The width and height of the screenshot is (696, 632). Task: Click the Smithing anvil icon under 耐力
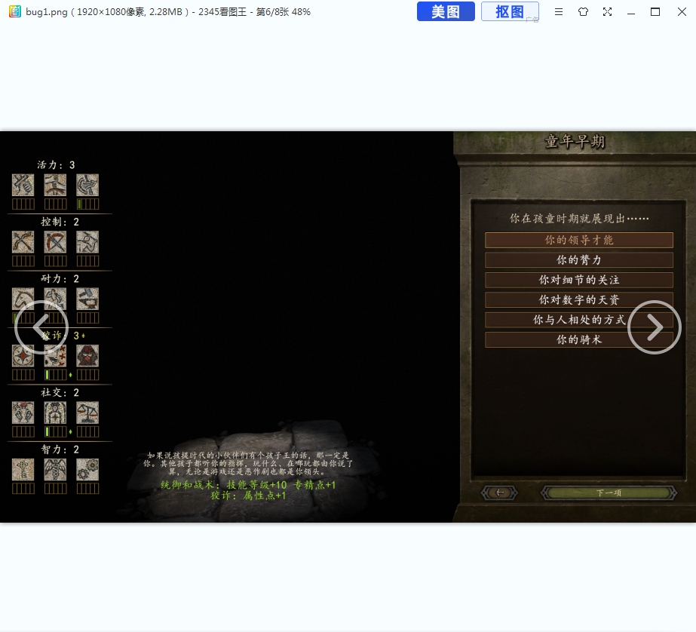click(x=87, y=299)
